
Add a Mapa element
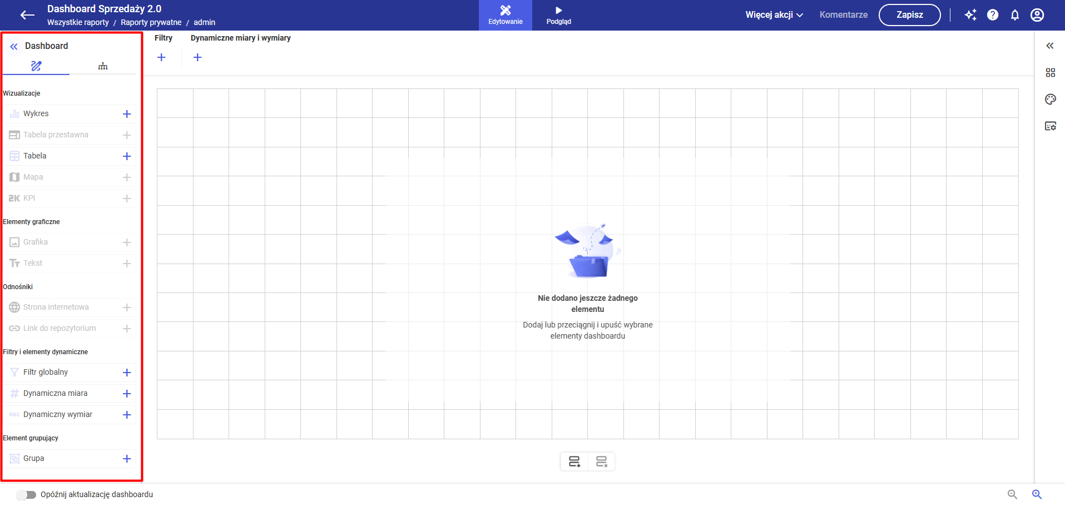(127, 177)
